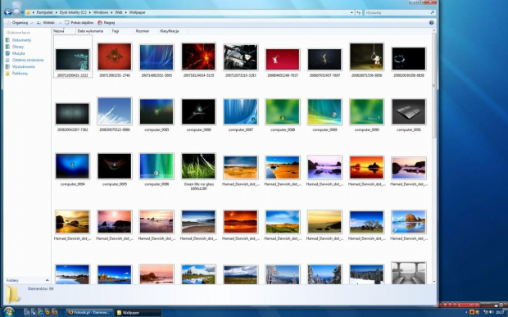Start slideshow with Pokaz slajdów
The height and width of the screenshot is (317, 508).
coord(79,23)
